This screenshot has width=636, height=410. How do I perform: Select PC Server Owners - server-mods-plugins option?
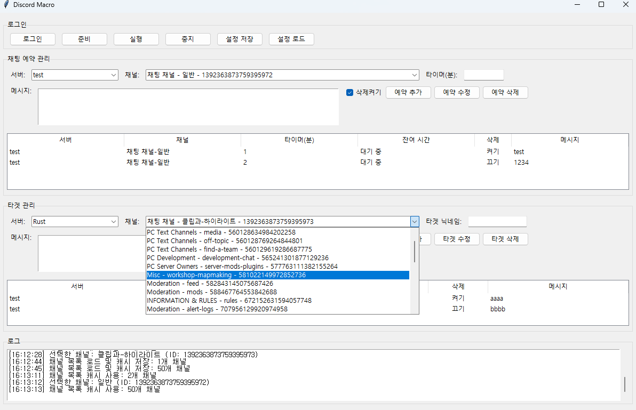278,266
